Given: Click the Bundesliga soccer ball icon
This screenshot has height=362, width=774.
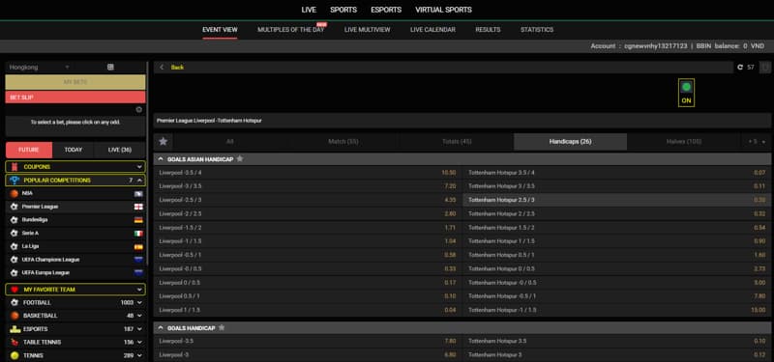Looking at the screenshot, I should click(15, 220).
